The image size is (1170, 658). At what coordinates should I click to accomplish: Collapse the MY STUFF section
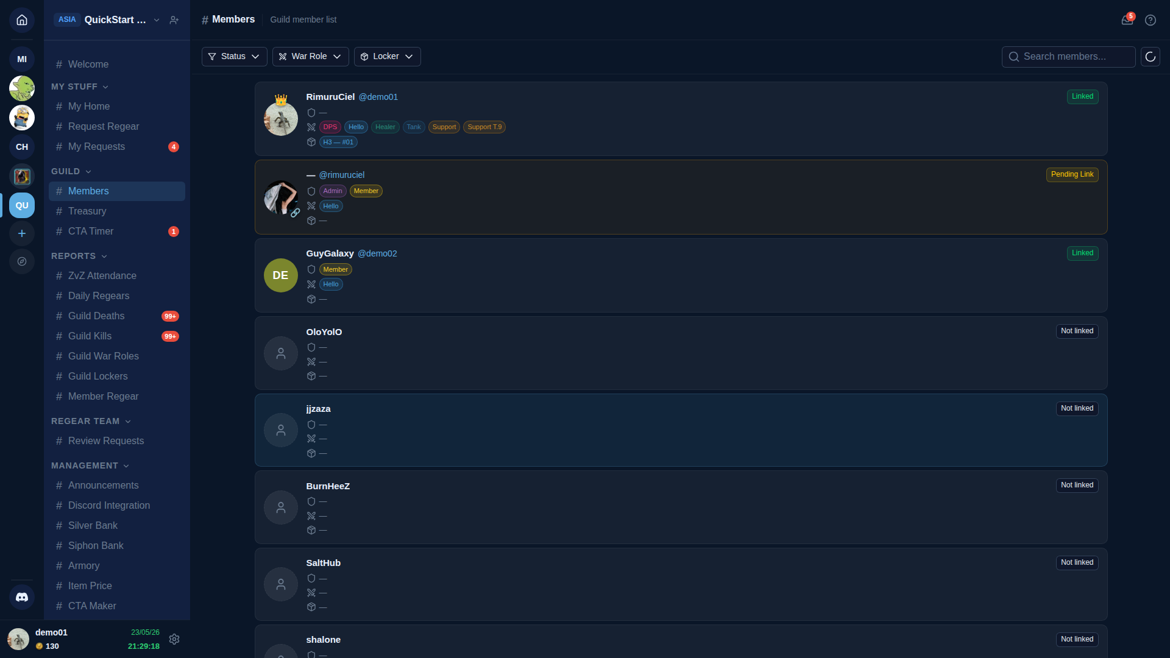[80, 87]
